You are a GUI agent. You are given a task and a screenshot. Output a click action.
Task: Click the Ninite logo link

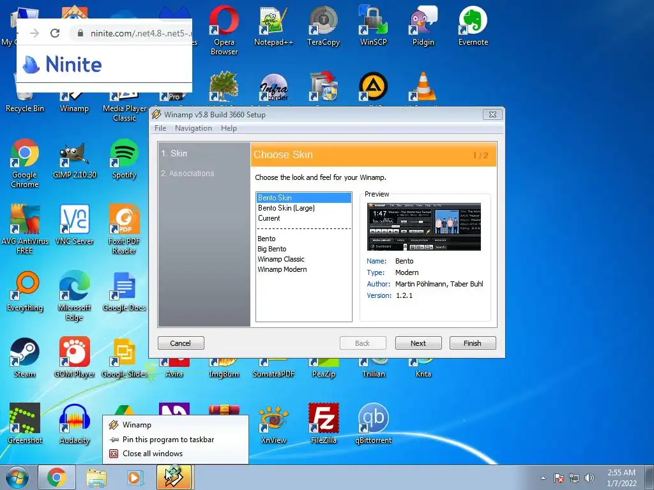click(62, 64)
